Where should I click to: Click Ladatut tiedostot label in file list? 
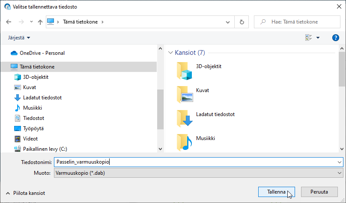(215, 114)
